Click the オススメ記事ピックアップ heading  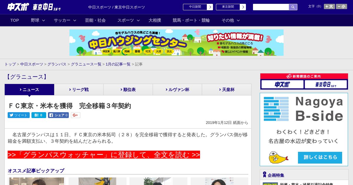(x=36, y=171)
